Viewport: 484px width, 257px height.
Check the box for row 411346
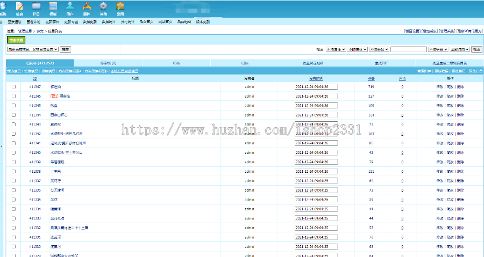pyautogui.click(x=13, y=97)
